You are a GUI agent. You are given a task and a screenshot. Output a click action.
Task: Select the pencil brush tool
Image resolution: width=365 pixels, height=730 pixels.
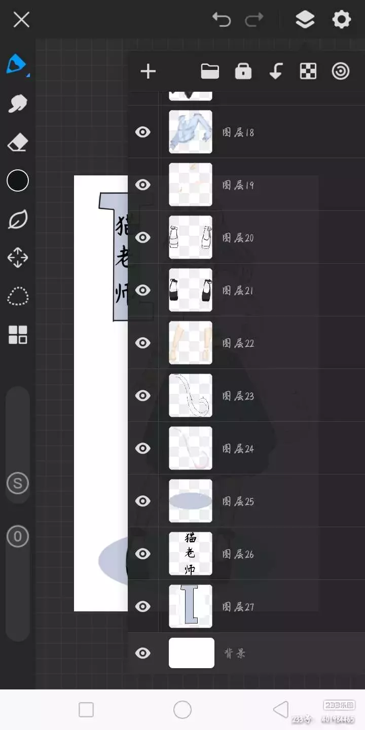[17, 64]
